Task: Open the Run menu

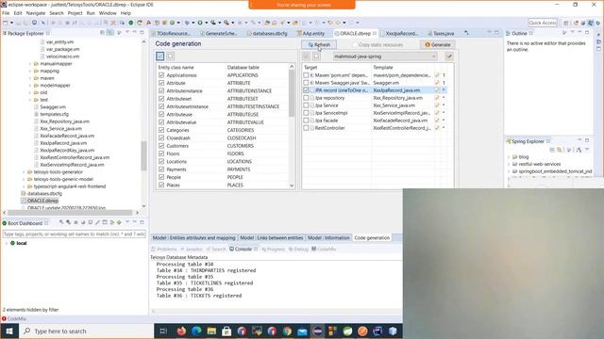Action: pyautogui.click(x=91, y=13)
